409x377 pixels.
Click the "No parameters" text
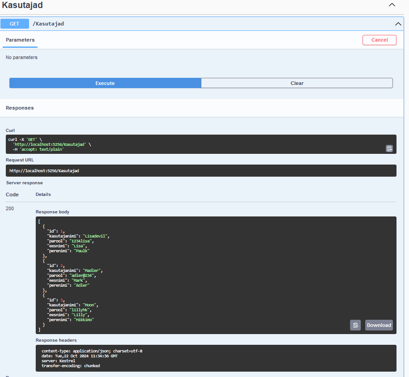pos(21,58)
